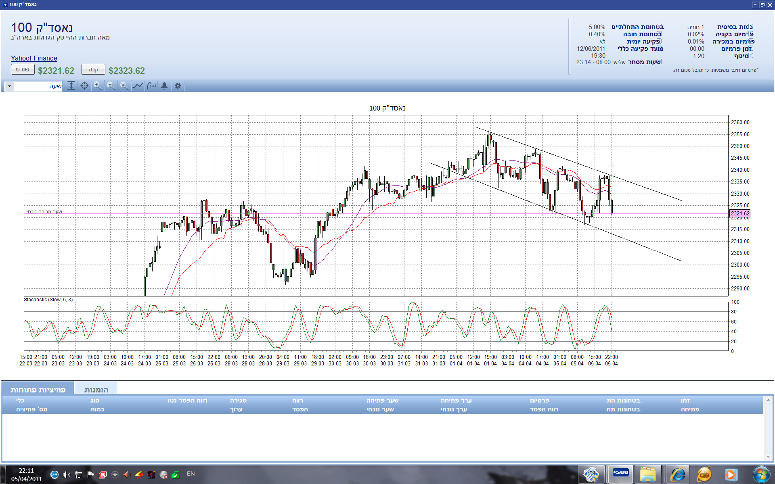
Task: Open the f(x) indicators tool
Action: 151,86
